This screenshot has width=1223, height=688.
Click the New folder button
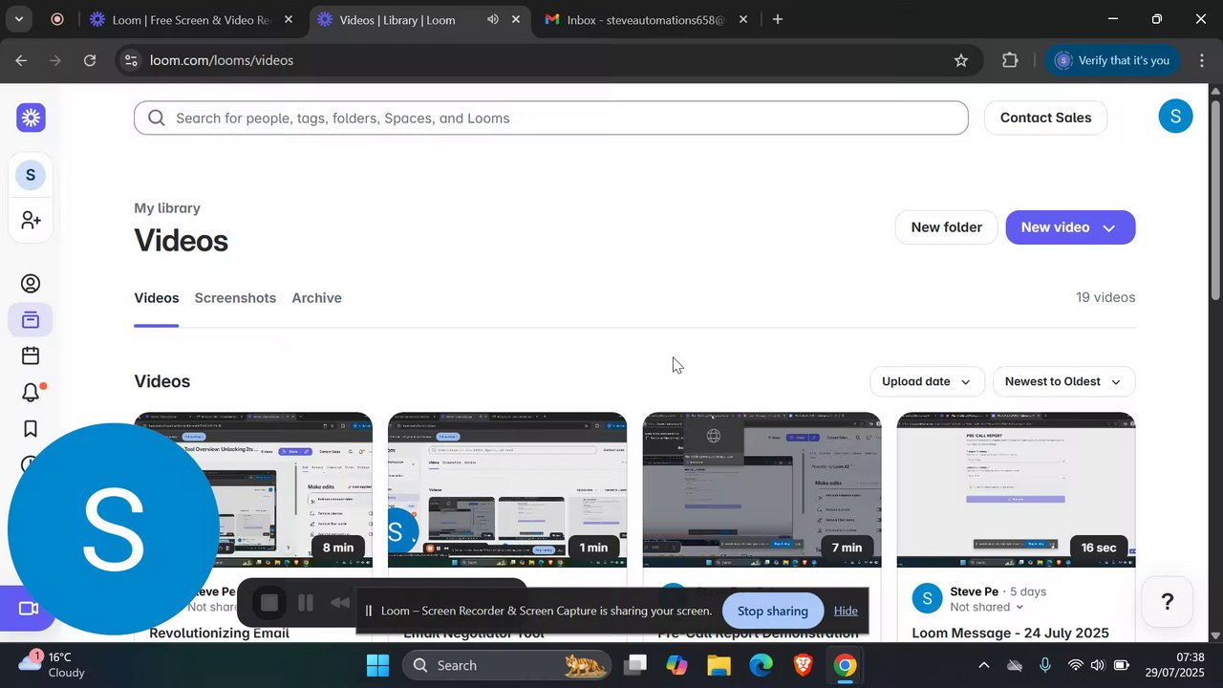pyautogui.click(x=946, y=227)
